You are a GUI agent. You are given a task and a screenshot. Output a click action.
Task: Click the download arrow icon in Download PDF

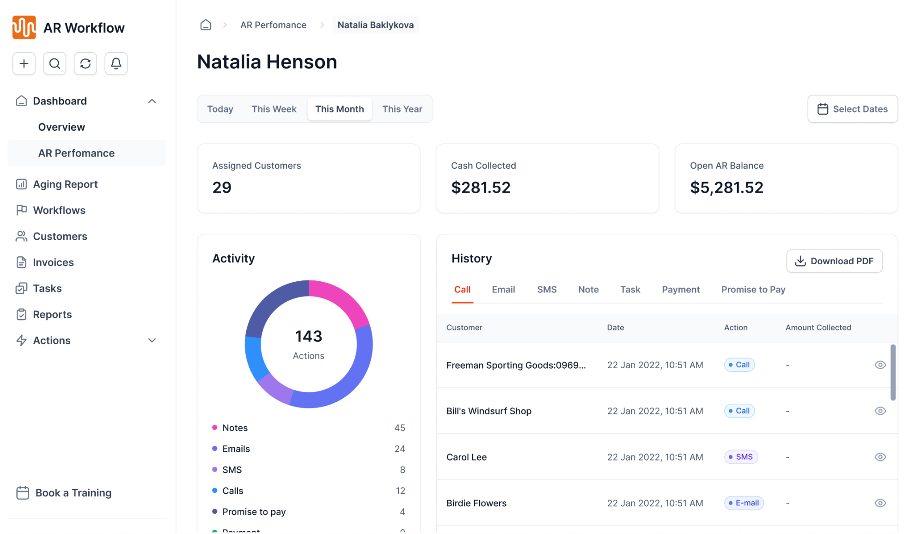coord(800,261)
